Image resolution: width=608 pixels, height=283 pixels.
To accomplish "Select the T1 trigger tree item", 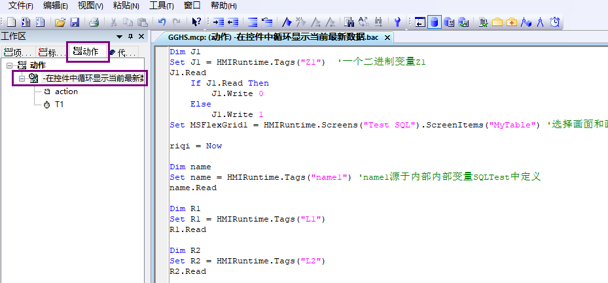I will (x=59, y=105).
